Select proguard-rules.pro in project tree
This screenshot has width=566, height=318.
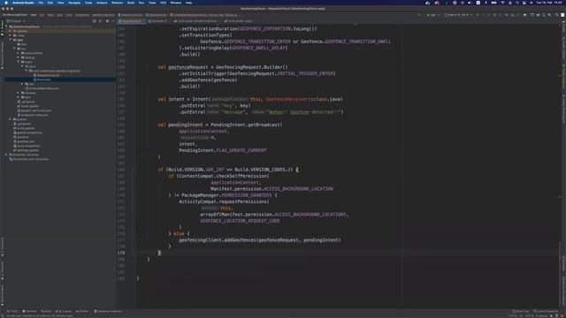click(x=33, y=115)
